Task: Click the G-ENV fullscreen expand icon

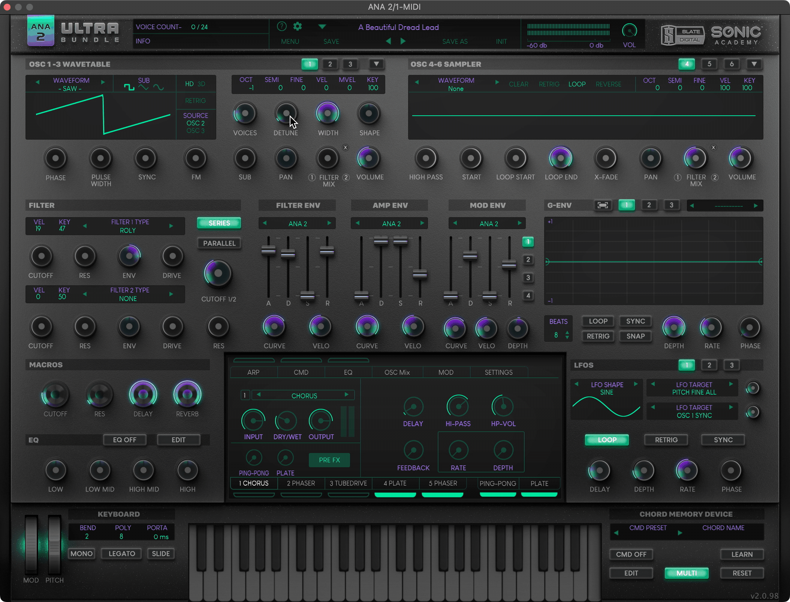Action: [603, 205]
